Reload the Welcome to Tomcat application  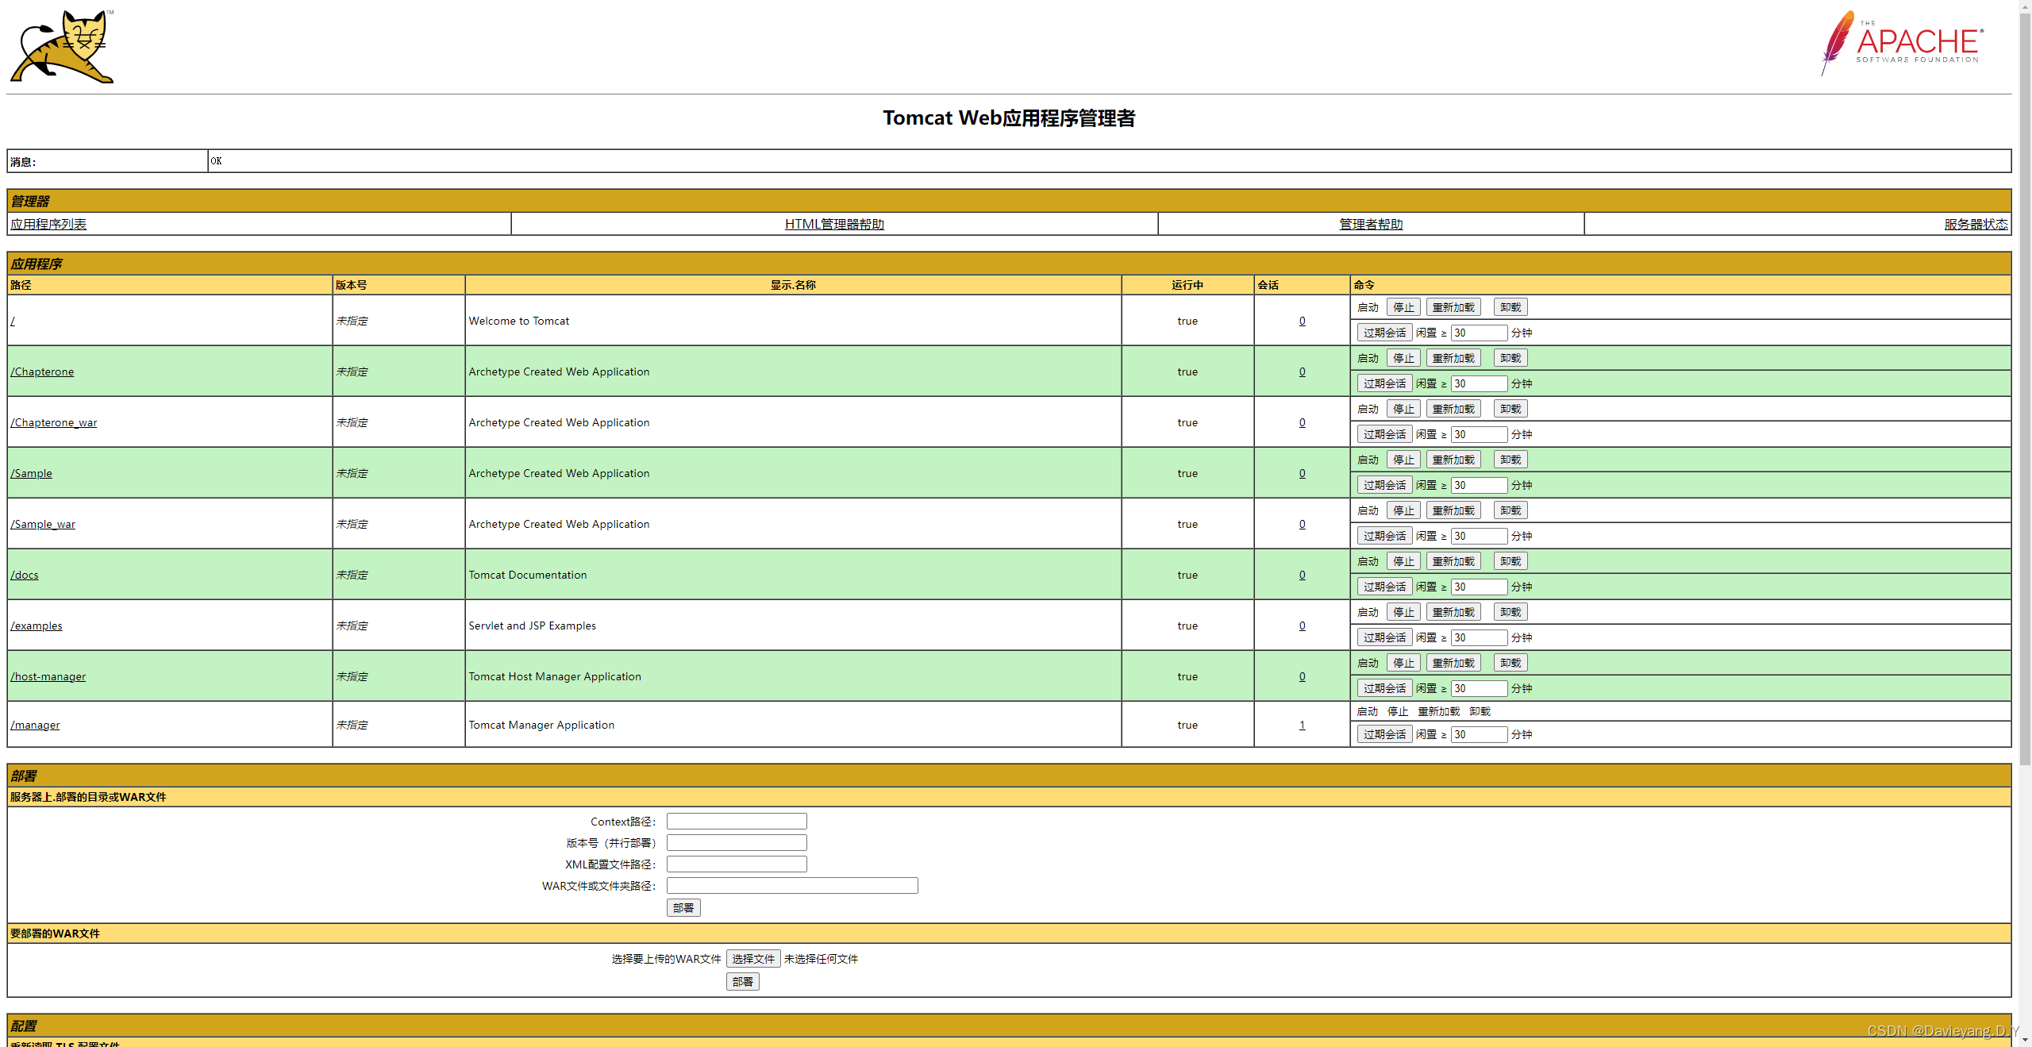click(1453, 307)
